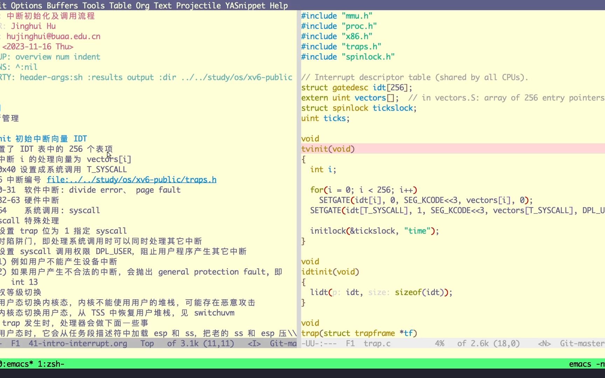Viewport: 605px width, 378px height.
Task: Click the trap(struct trapframe *tf) line
Action: (x=359, y=333)
